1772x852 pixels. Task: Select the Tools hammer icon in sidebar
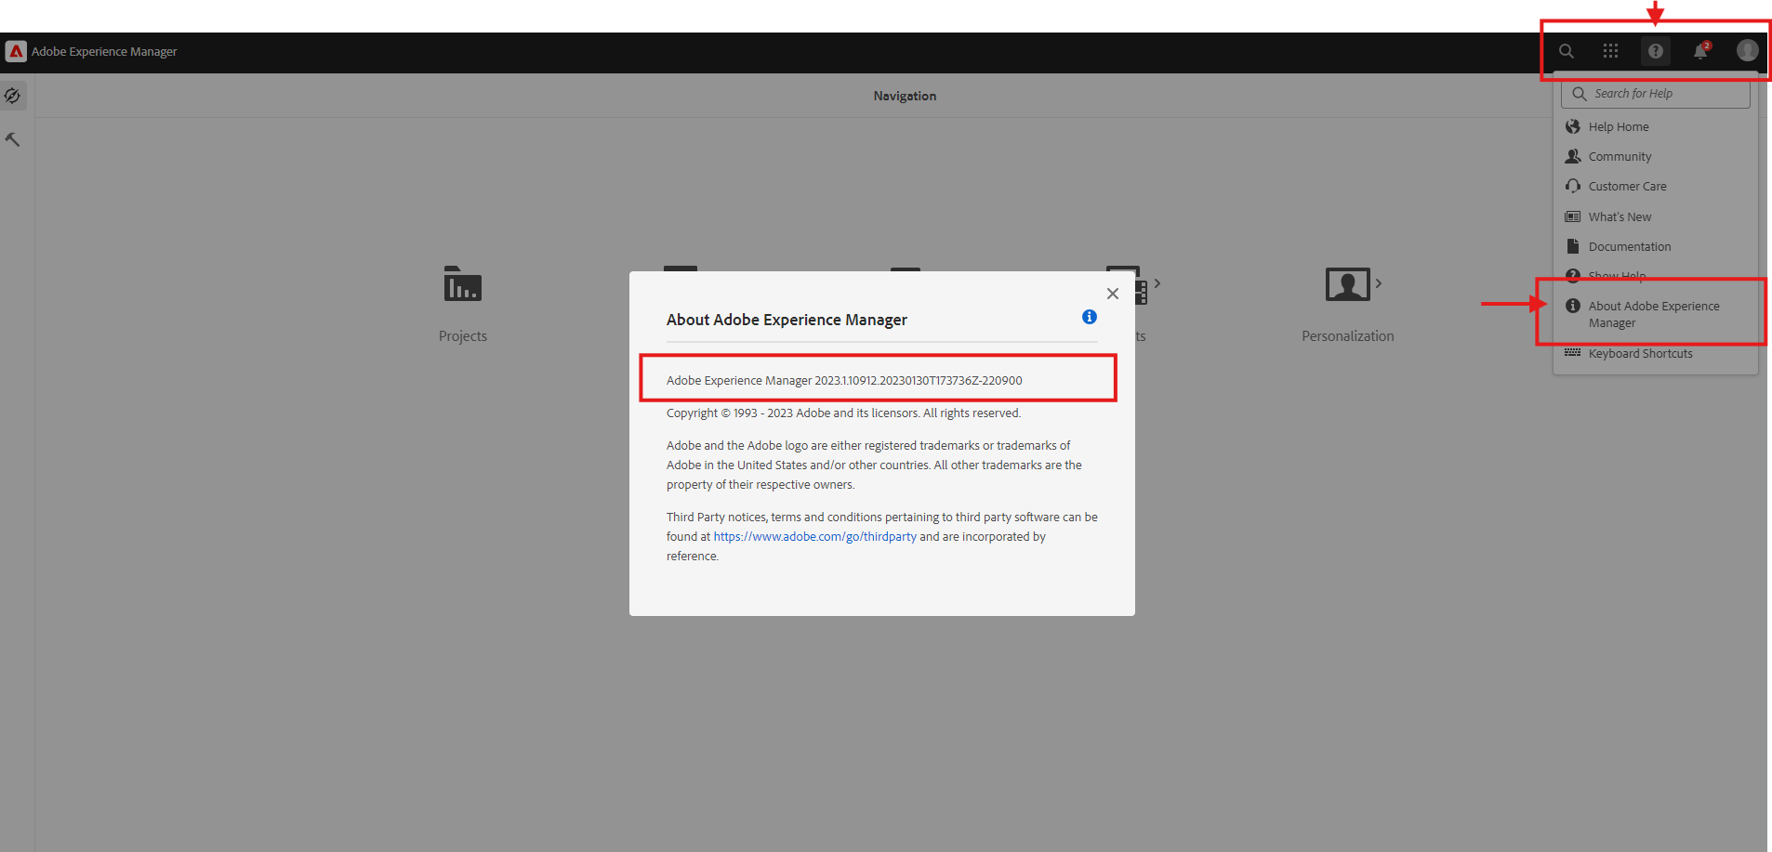point(13,139)
